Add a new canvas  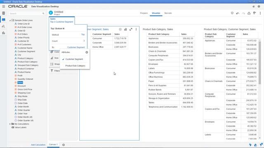(x=64, y=145)
